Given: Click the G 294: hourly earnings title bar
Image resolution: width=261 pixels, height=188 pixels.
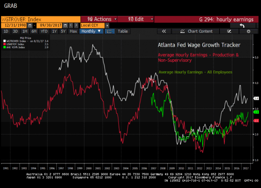Looking at the screenshot, I should [207, 19].
